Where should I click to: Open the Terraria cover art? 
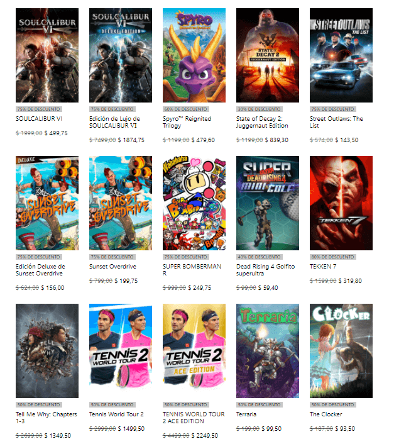click(x=268, y=351)
